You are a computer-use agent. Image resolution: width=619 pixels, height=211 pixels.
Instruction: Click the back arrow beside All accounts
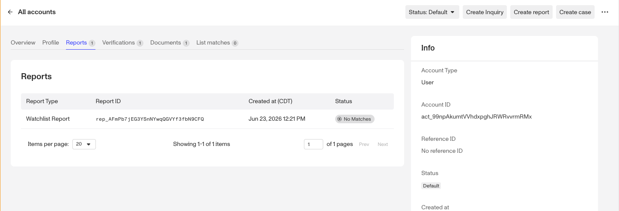(10, 12)
